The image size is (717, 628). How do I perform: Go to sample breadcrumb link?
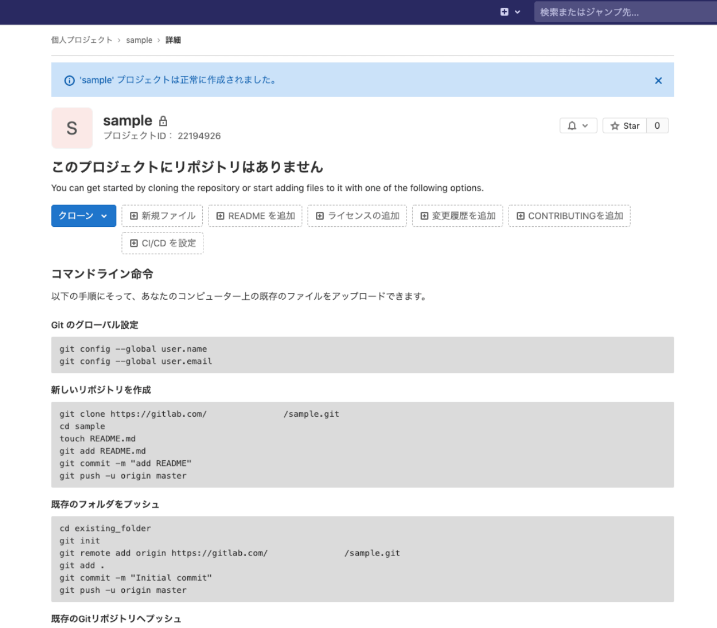coord(139,40)
